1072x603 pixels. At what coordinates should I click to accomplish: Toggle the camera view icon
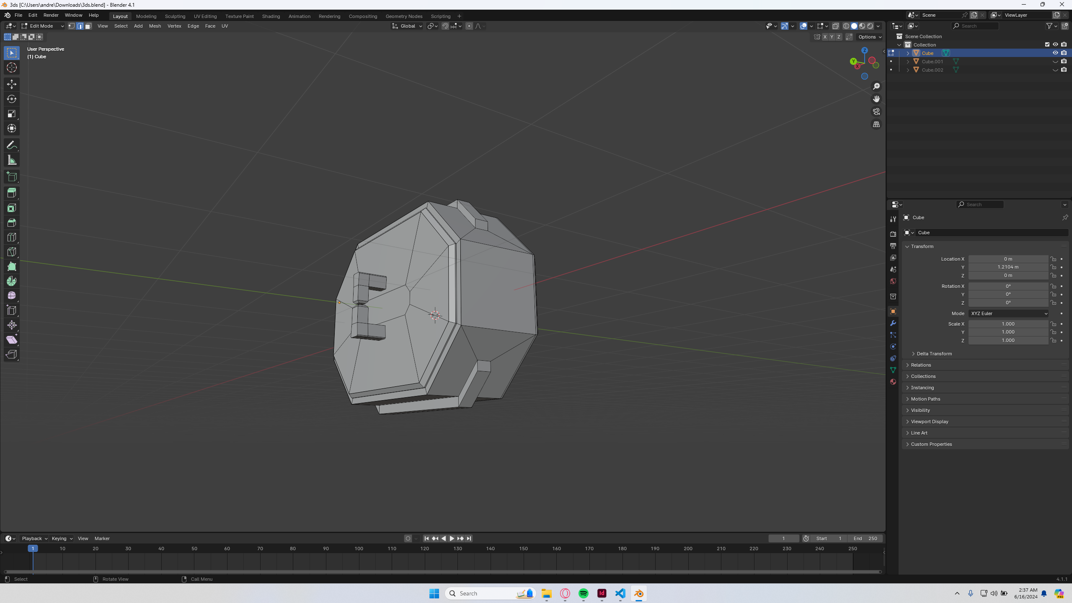876,111
